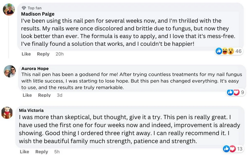Image resolution: width=249 pixels, height=155 pixels.
Task: Reply to Aurora Hope's comment
Action: 44,95
